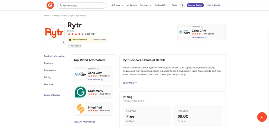The height and width of the screenshot is (128, 269).
Task: Click the Sponsored info icon in Alternatives
Action: pos(98,69)
